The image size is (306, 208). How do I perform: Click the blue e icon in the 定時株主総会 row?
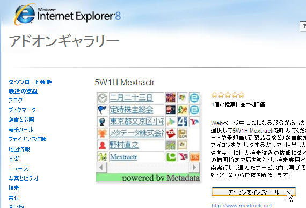pyautogui.click(x=194, y=110)
